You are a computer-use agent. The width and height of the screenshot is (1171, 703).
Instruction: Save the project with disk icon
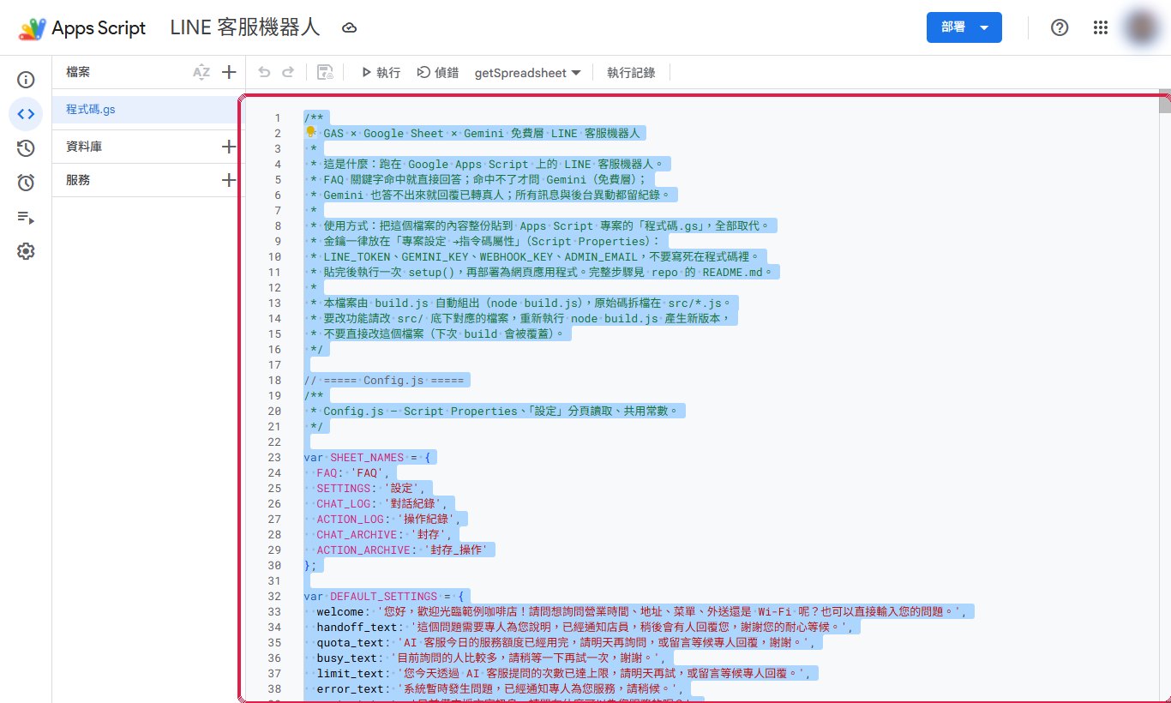pyautogui.click(x=325, y=73)
